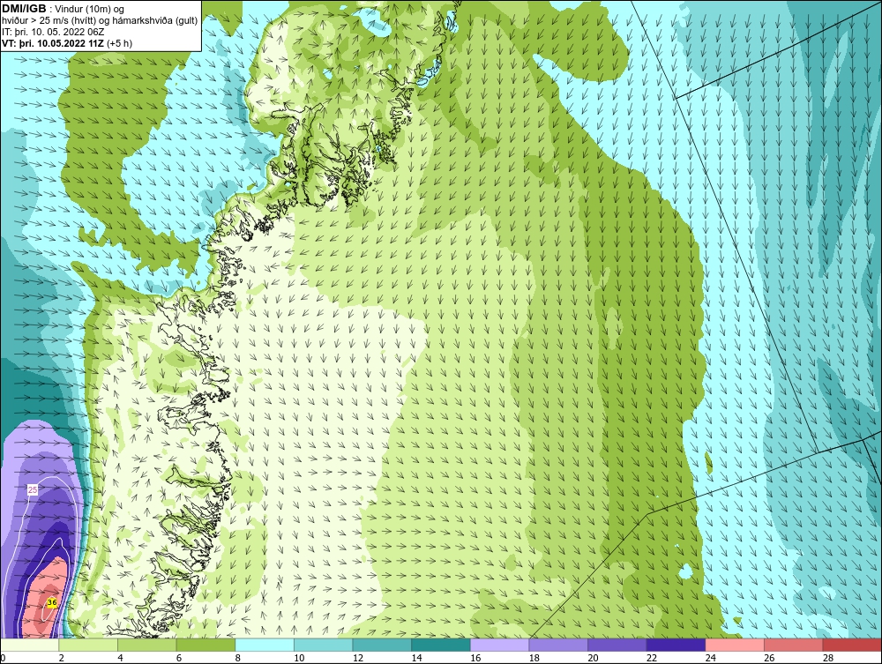Click the 20–22 m/s violet legend swatch
Viewport: 882px width, 664px height.
point(617,645)
